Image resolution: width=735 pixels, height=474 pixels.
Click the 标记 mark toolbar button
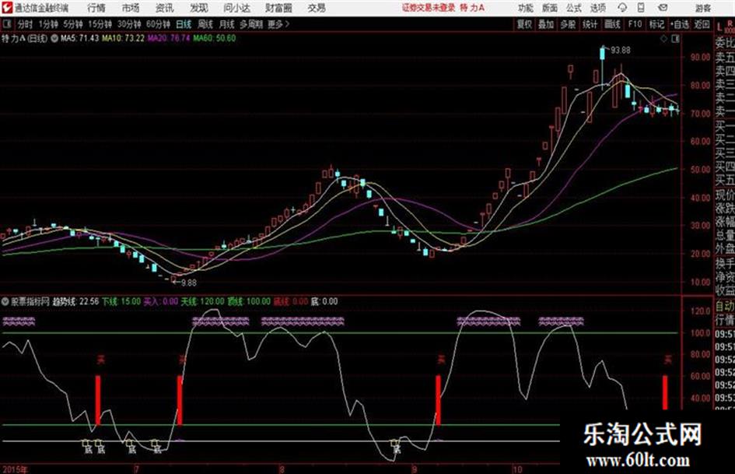pos(656,24)
